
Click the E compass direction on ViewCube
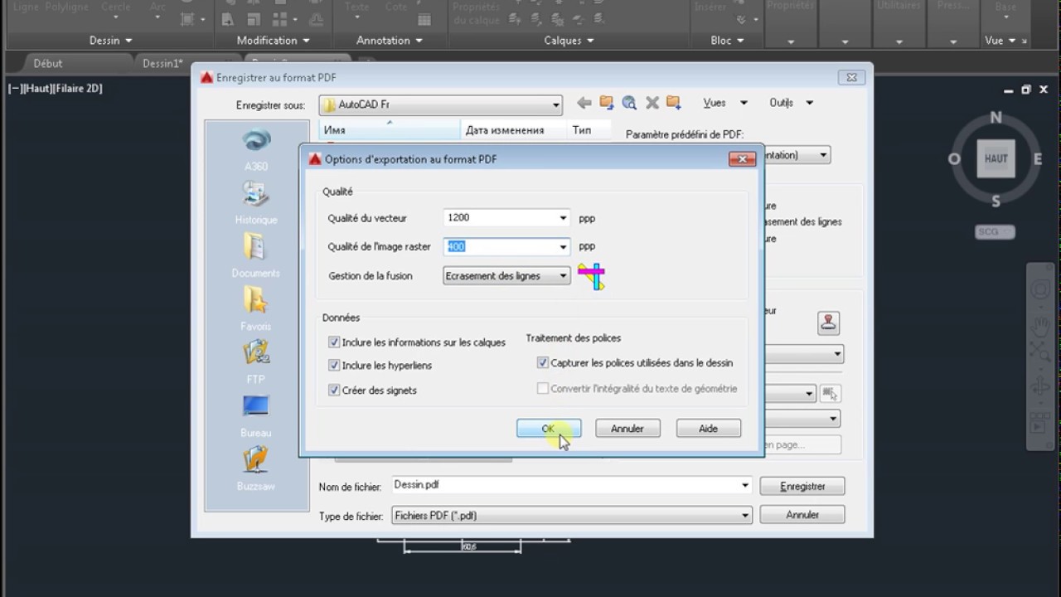[1038, 158]
